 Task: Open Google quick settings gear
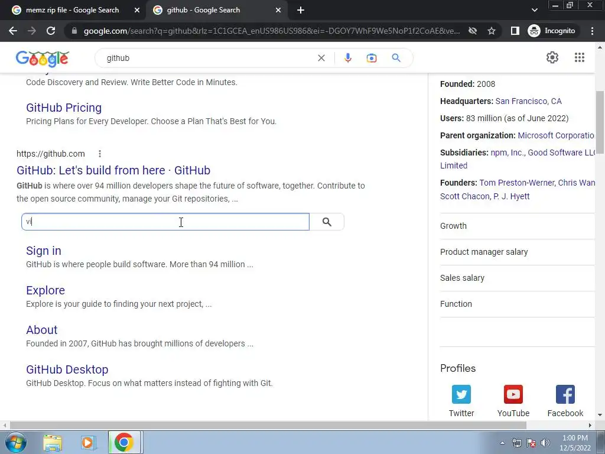coord(552,57)
